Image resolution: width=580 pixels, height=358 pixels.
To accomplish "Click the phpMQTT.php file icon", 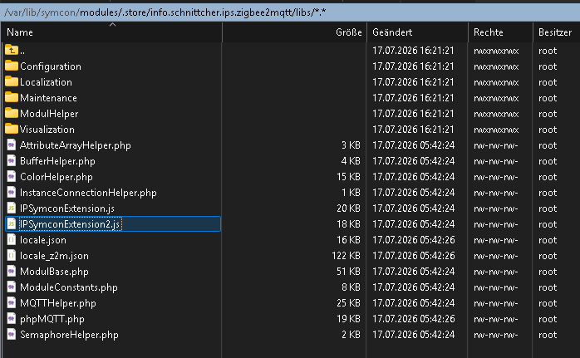I will 12,319.
